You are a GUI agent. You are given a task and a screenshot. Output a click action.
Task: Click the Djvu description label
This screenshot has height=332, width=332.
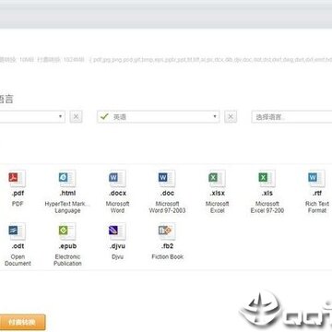(117, 256)
